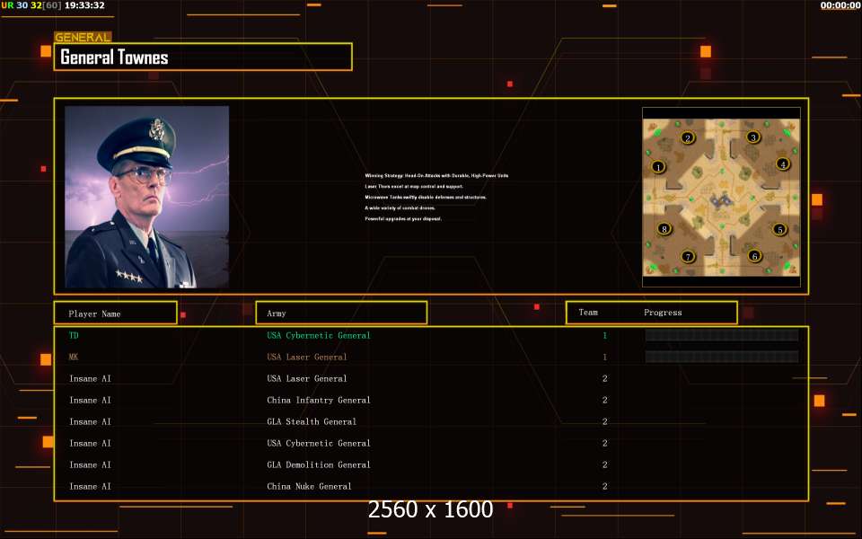862x539 pixels.
Task: Click Insane AI's USA Laser General army
Action: click(x=307, y=378)
